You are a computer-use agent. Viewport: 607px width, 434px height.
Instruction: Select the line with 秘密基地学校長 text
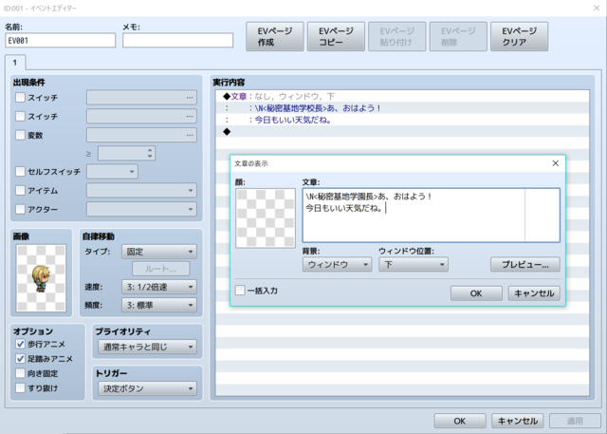(x=402, y=108)
